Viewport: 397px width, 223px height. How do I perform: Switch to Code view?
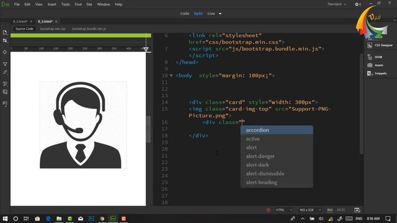click(x=185, y=14)
